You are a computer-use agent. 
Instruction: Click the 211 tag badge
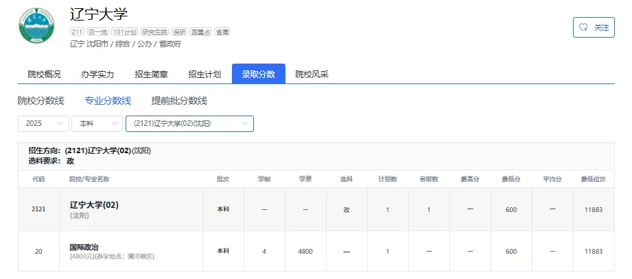(x=77, y=31)
